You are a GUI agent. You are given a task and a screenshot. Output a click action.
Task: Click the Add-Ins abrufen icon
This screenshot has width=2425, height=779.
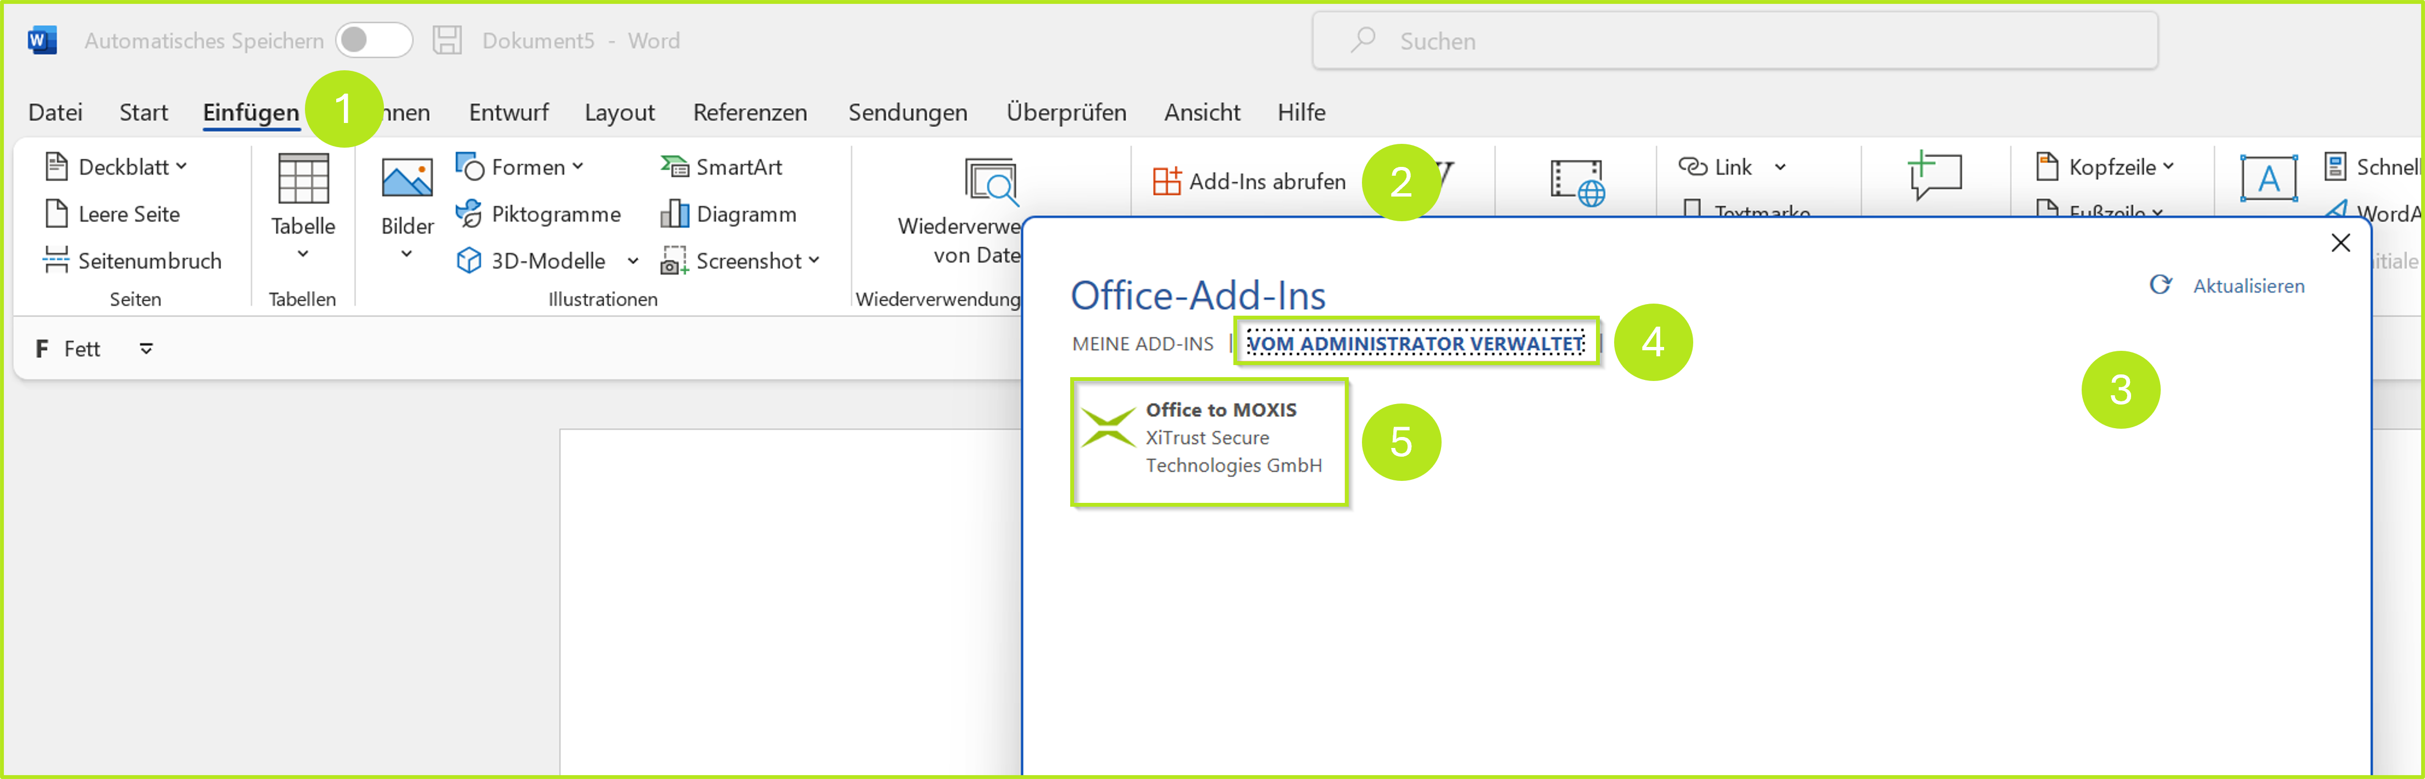coord(1166,181)
